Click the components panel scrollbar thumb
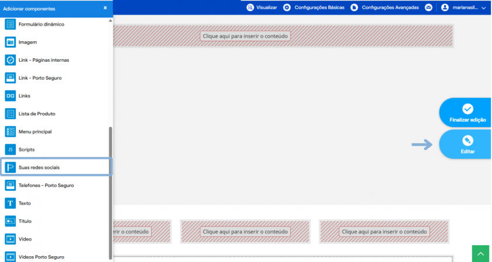Screen dimensions: 492x262 tap(110, 193)
